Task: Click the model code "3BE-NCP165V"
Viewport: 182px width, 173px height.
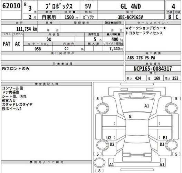Action: point(130,17)
